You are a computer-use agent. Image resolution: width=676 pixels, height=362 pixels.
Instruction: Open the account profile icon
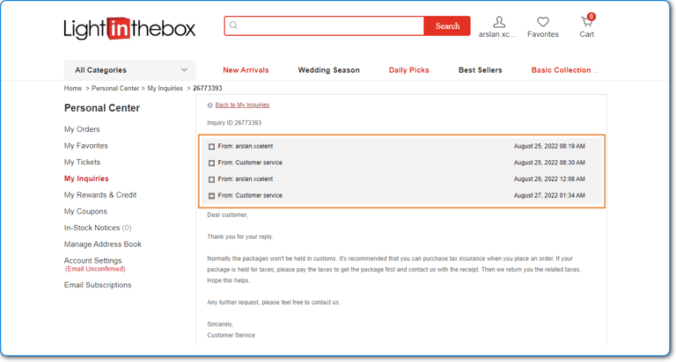coord(499,22)
